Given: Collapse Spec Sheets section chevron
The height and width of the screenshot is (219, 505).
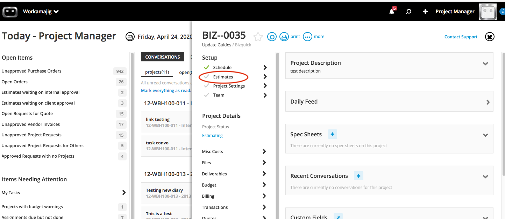Looking at the screenshot, I should (485, 135).
